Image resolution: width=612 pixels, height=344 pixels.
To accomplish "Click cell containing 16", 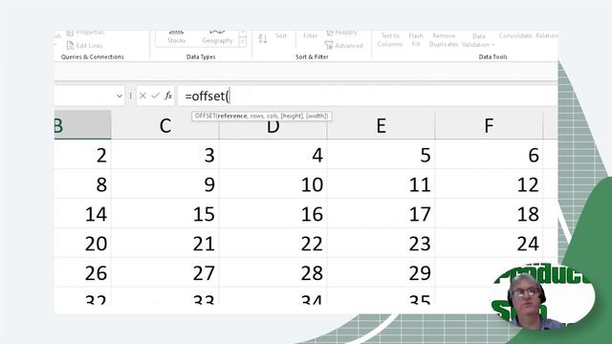I will 273,213.
